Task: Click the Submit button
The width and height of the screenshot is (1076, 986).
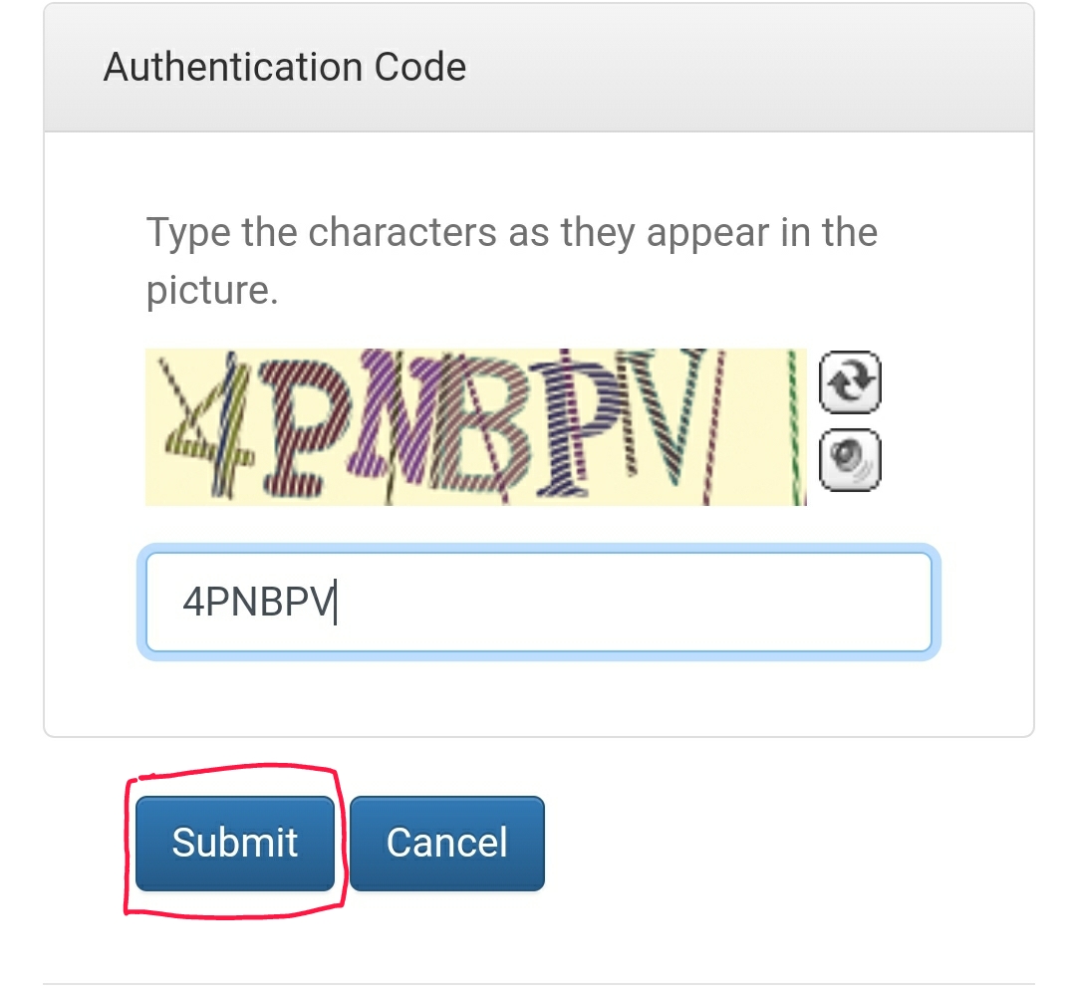Action: coord(235,844)
